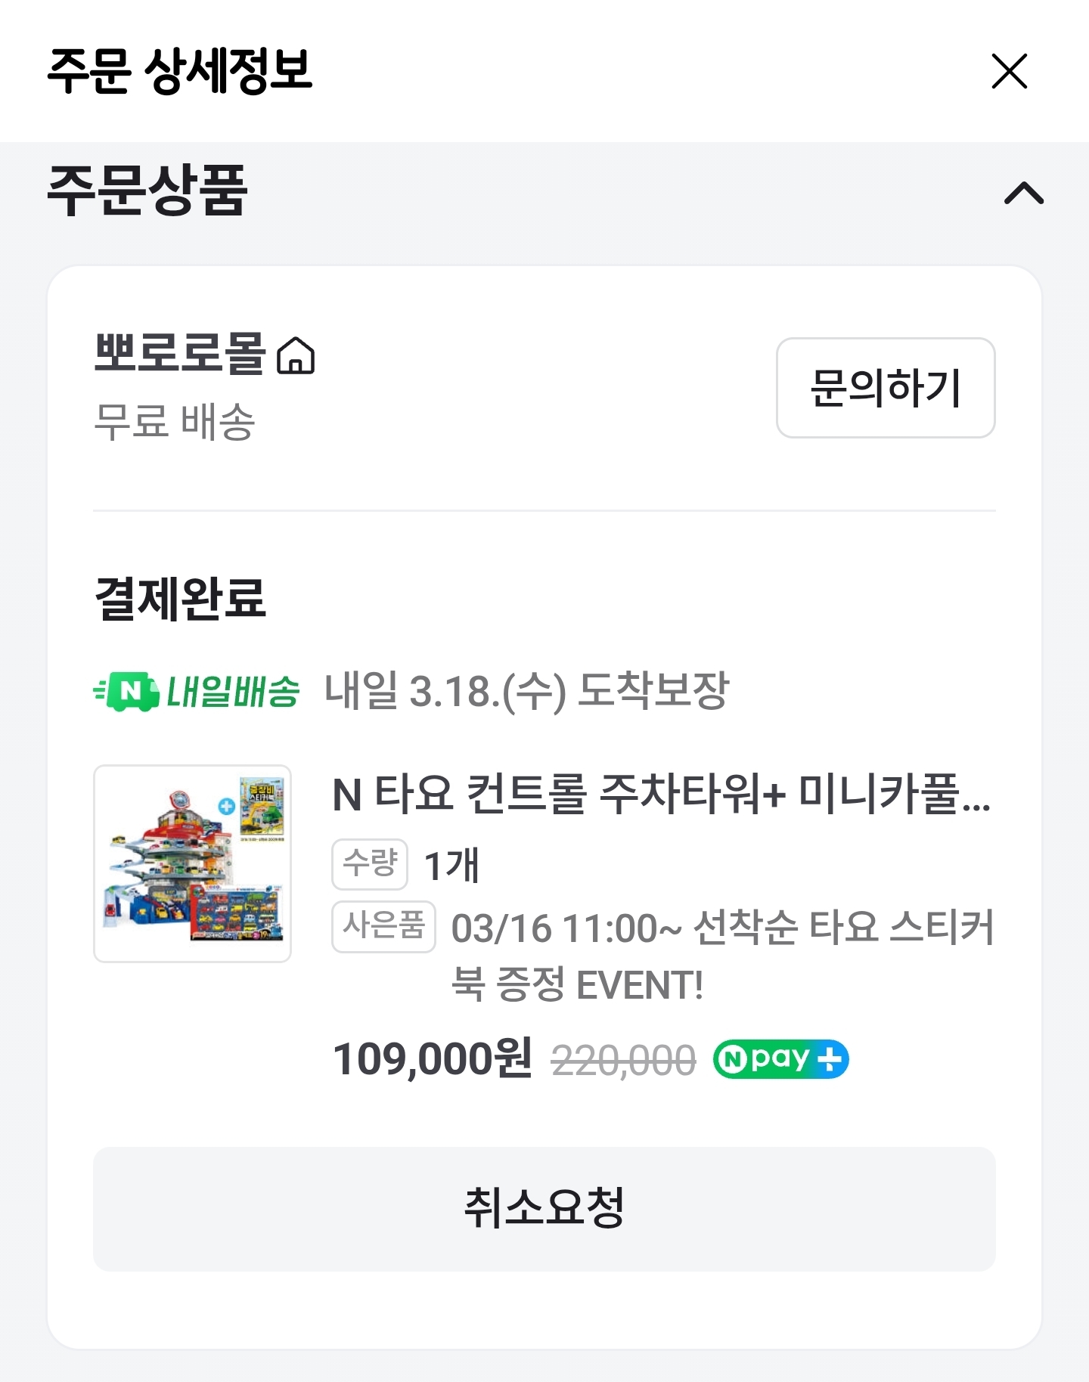Viewport: 1089px width, 1382px height.
Task: Collapse the 주문상품 section
Action: (1023, 193)
